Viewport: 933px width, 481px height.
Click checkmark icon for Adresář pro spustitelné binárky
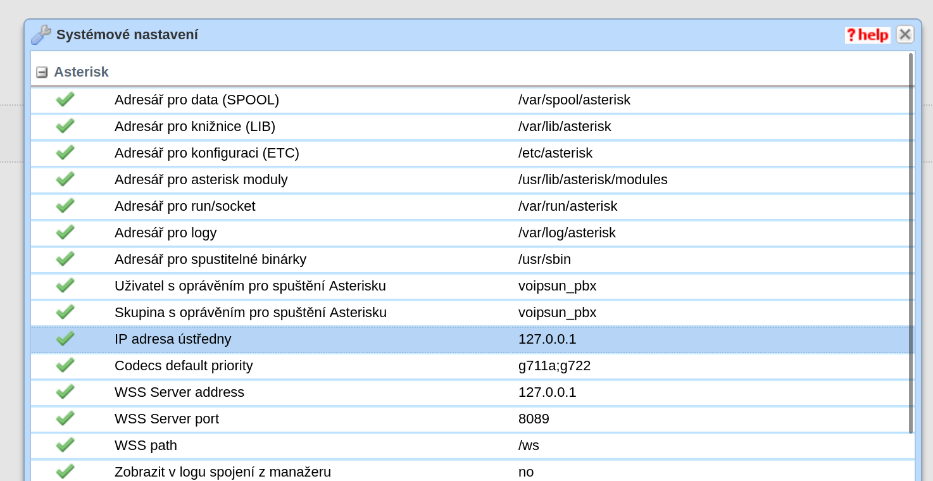click(65, 259)
